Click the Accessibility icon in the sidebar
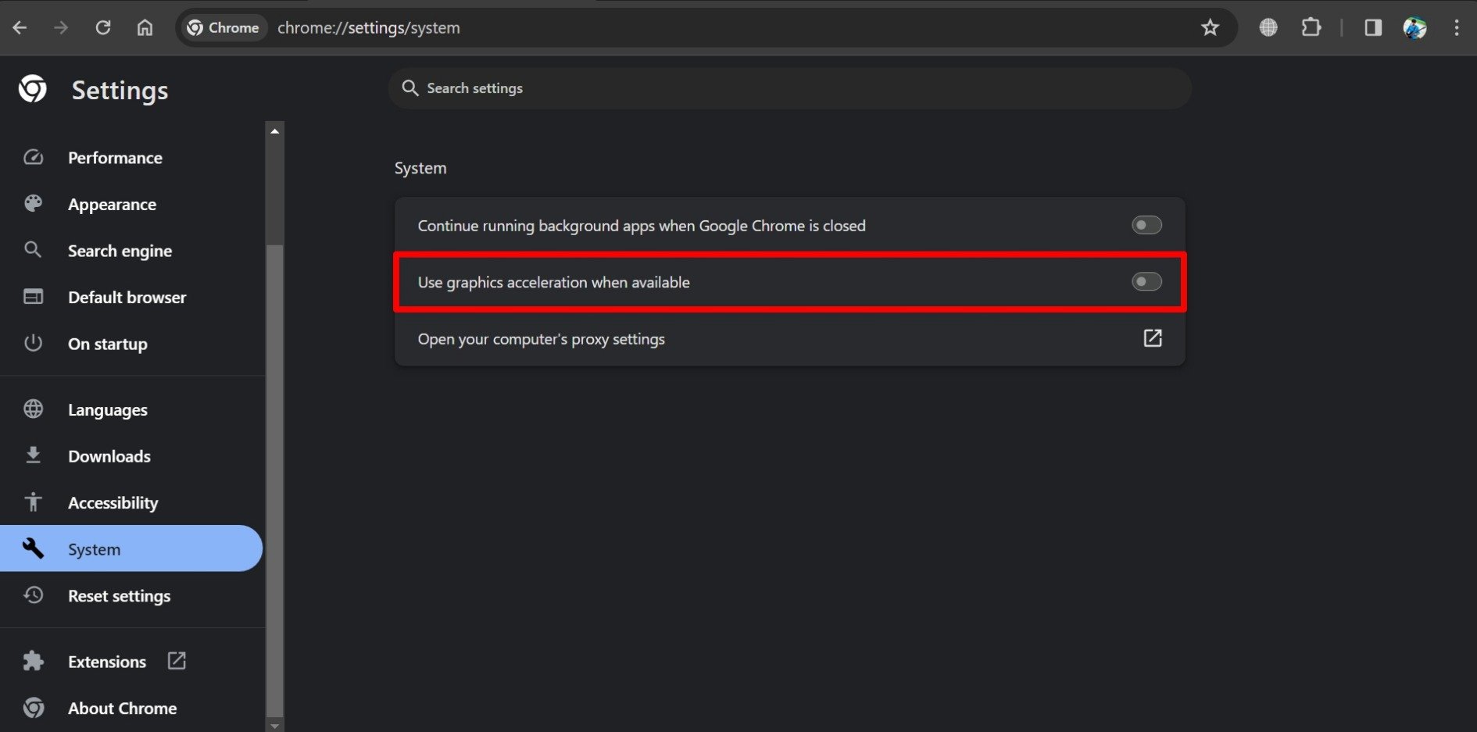This screenshot has height=732, width=1477. (33, 502)
